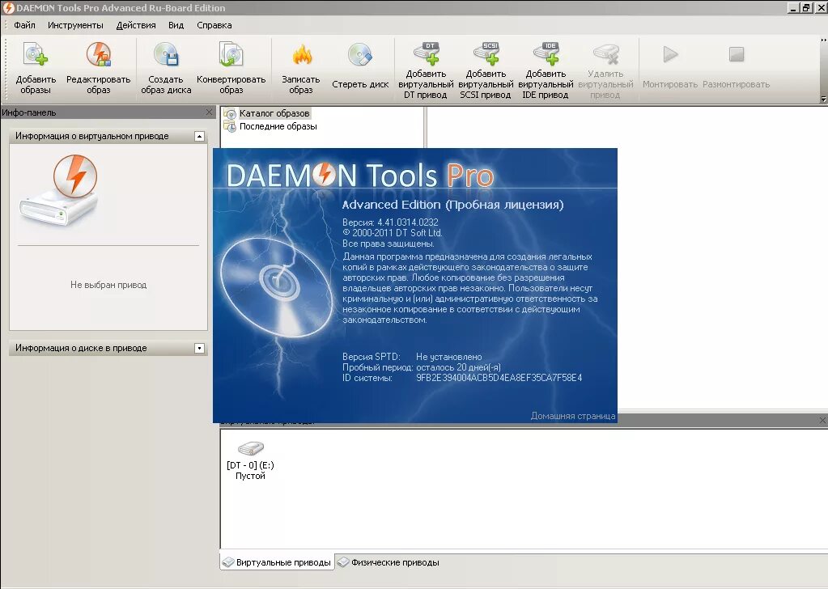
Task: Select the [DT - 0] (E:) virtual drive
Action: 250,460
